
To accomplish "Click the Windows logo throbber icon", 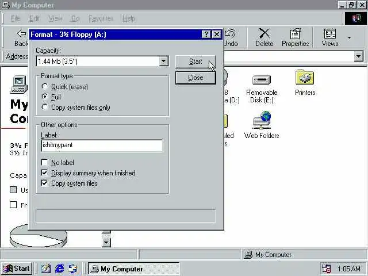I will (x=355, y=18).
